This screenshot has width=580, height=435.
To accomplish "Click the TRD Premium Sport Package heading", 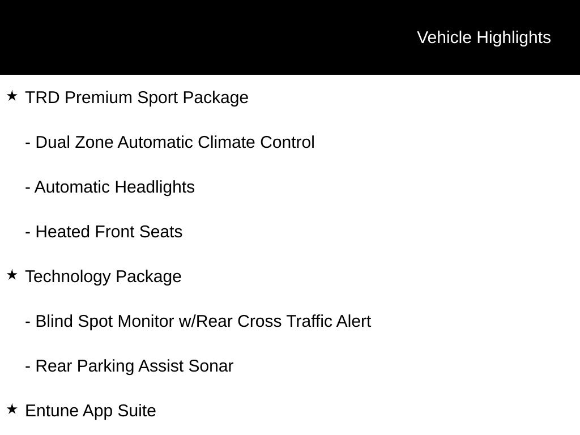I will coord(137,97).
